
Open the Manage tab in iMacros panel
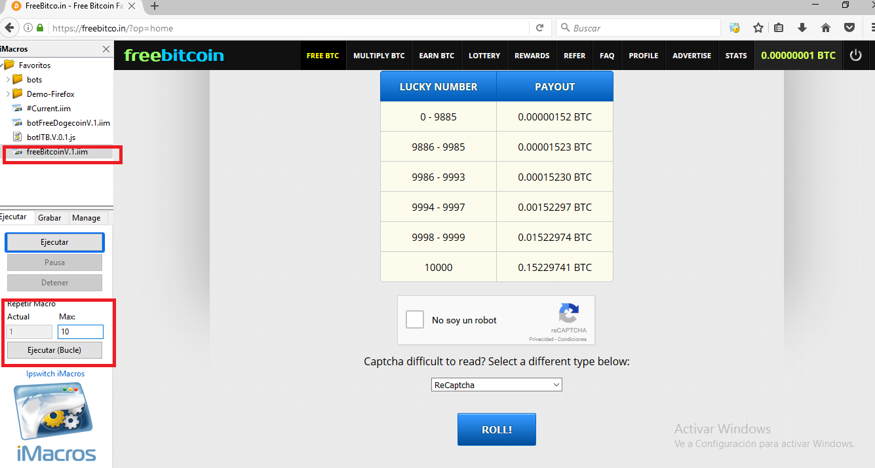(x=86, y=217)
